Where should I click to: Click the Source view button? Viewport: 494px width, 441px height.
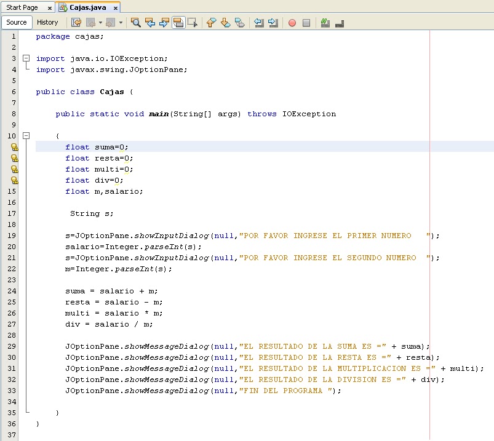click(17, 22)
